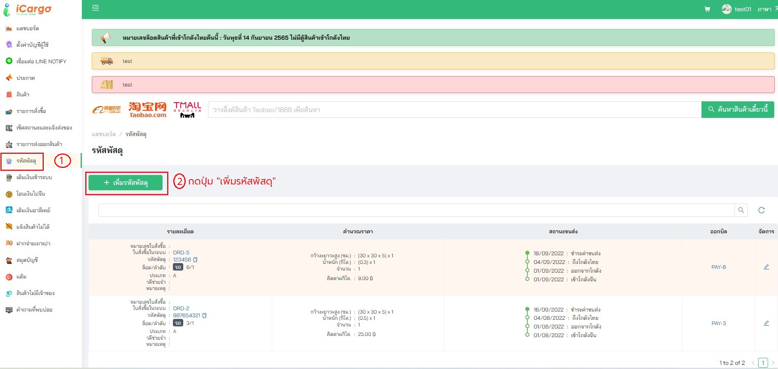Click the รายการส่งออกสินค้า truck icon
The image size is (778, 369).
point(9,144)
